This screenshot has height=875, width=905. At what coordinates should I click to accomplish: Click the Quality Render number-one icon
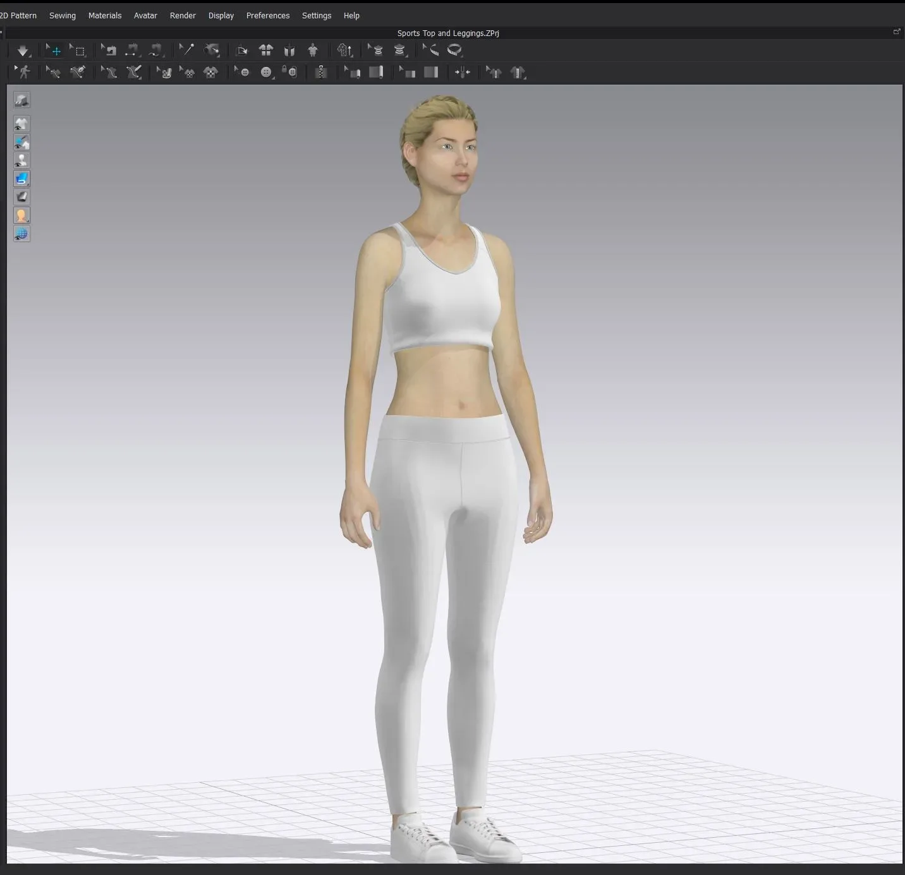click(x=345, y=51)
